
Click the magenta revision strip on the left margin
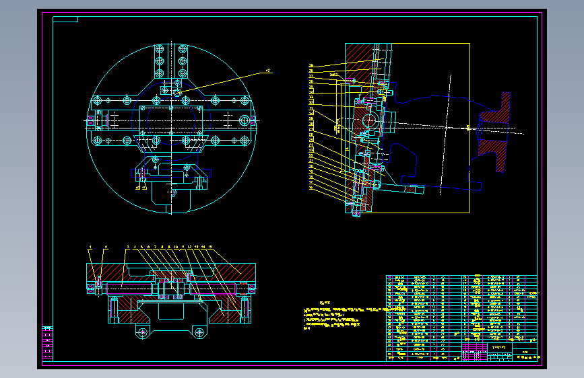click(x=48, y=344)
